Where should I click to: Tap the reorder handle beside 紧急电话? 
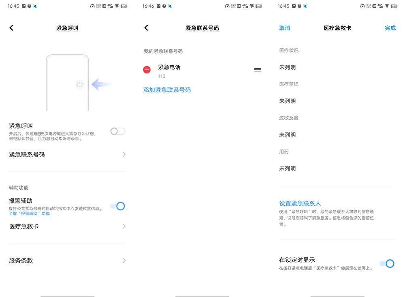258,70
